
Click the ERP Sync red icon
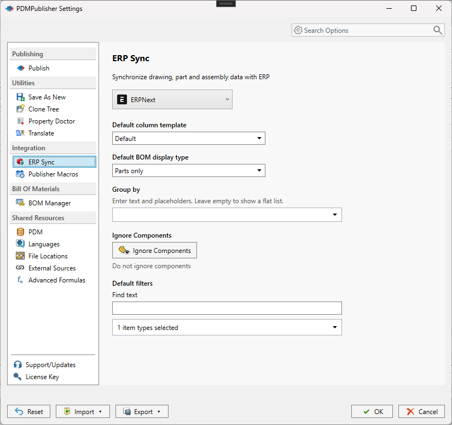point(20,162)
